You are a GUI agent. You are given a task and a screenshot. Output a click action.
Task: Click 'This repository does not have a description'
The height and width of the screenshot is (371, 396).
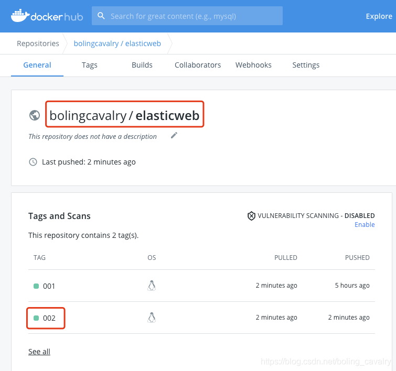click(x=92, y=136)
